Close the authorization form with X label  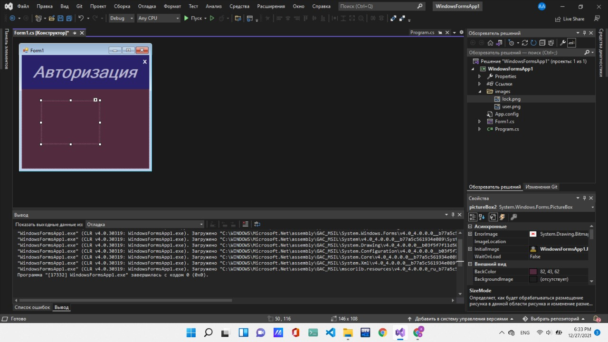[x=145, y=61]
